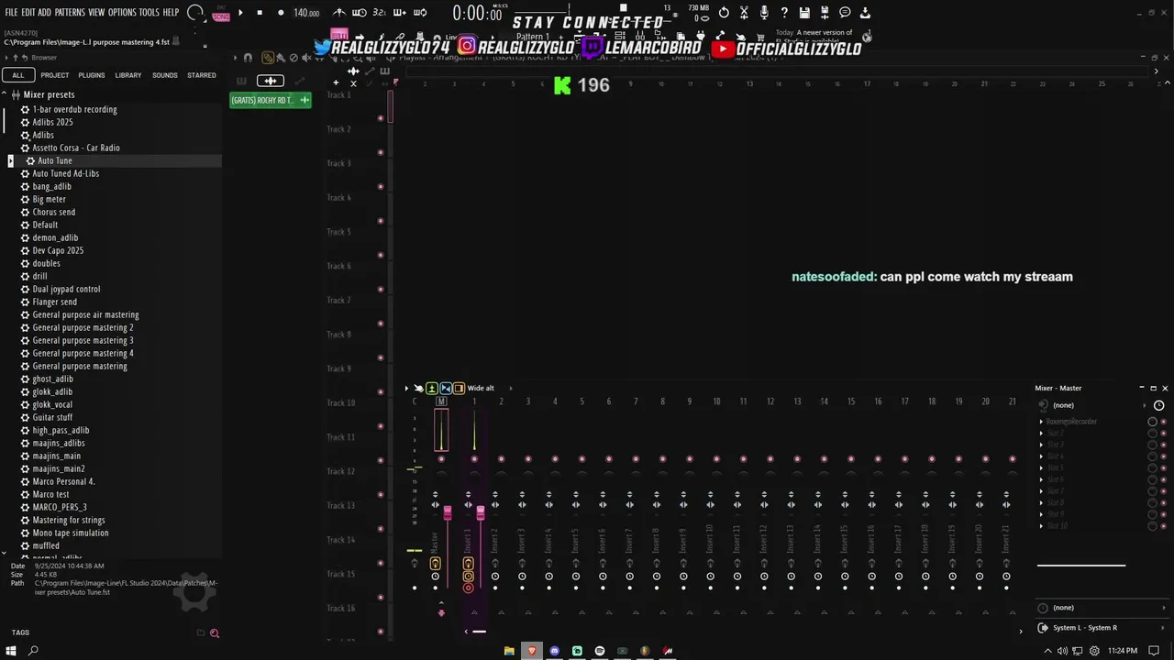The height and width of the screenshot is (660, 1174).
Task: Click the mixer horizontal scrollbar thumb
Action: click(479, 631)
